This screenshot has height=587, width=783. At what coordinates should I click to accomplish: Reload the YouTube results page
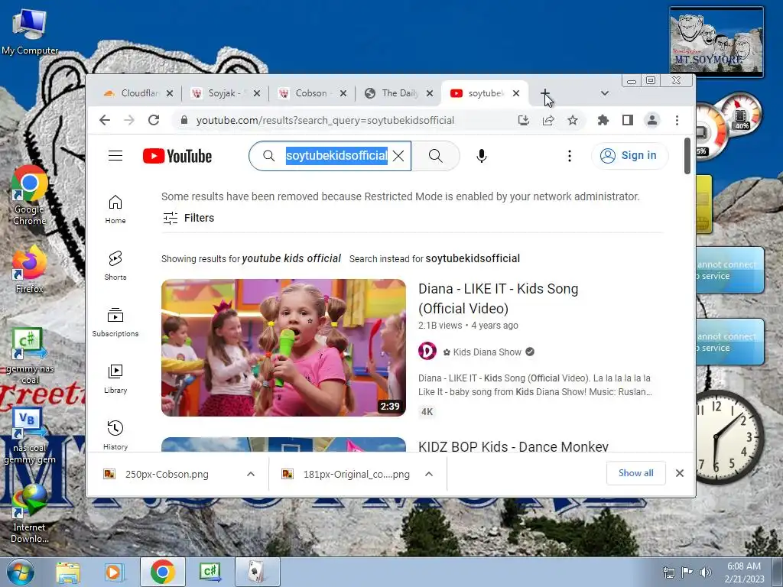click(x=154, y=120)
